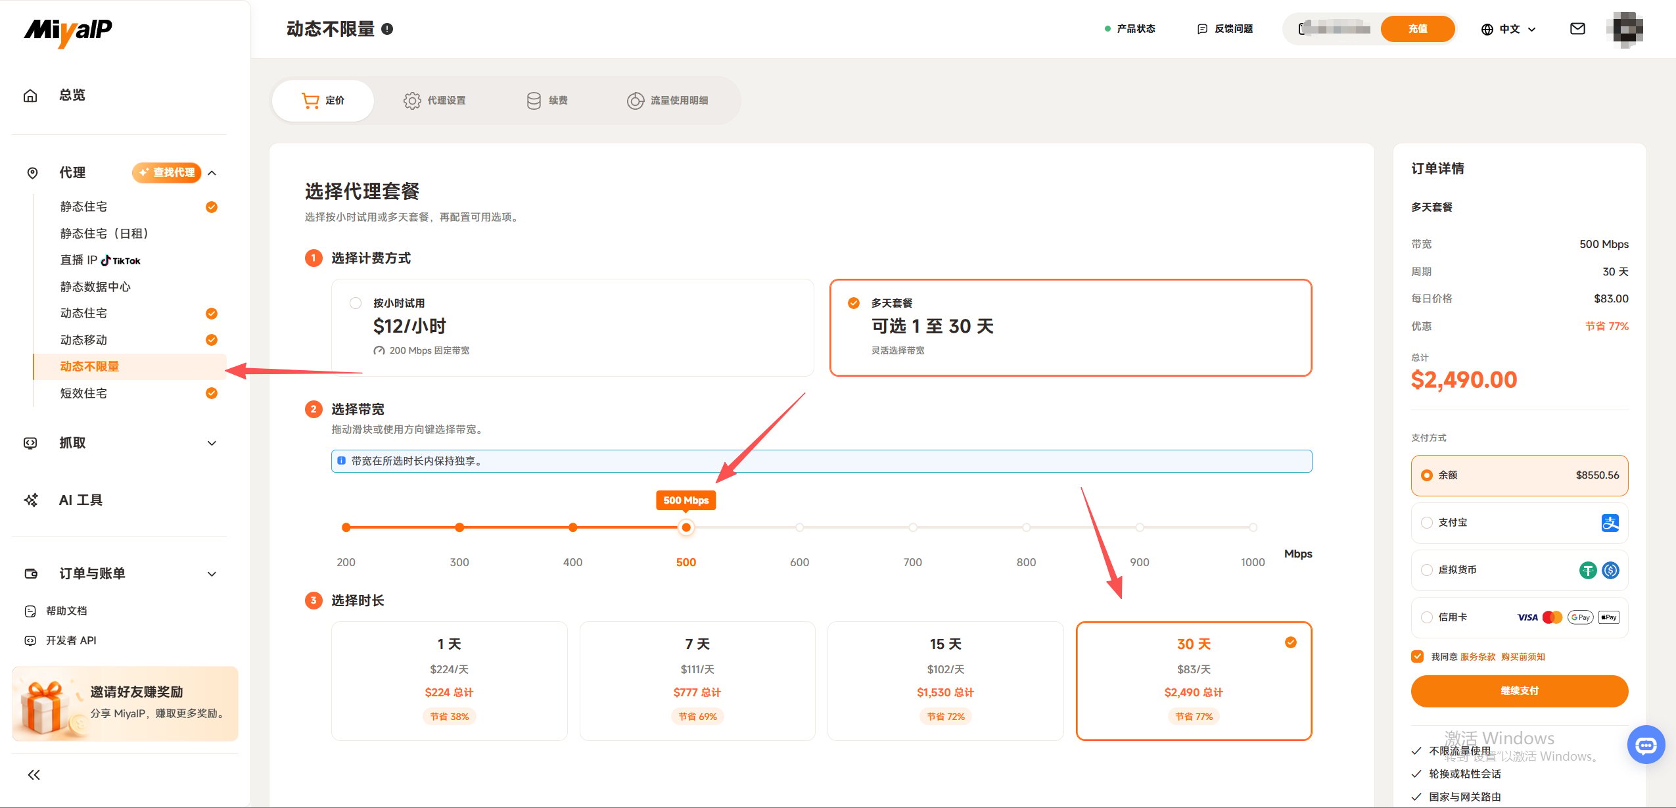Choose 信用卡 payment radio
This screenshot has width=1676, height=808.
(1426, 617)
